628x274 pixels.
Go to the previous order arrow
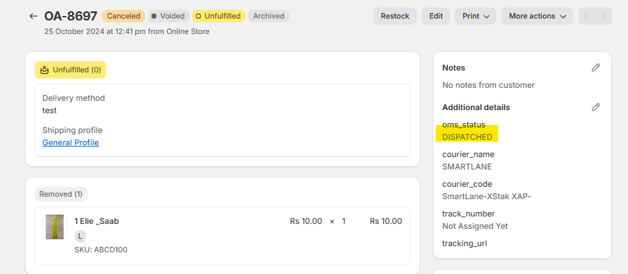point(587,16)
